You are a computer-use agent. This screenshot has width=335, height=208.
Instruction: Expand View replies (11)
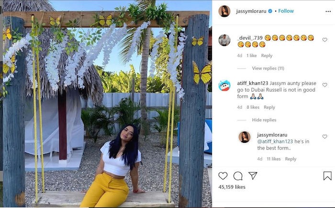click(x=268, y=68)
